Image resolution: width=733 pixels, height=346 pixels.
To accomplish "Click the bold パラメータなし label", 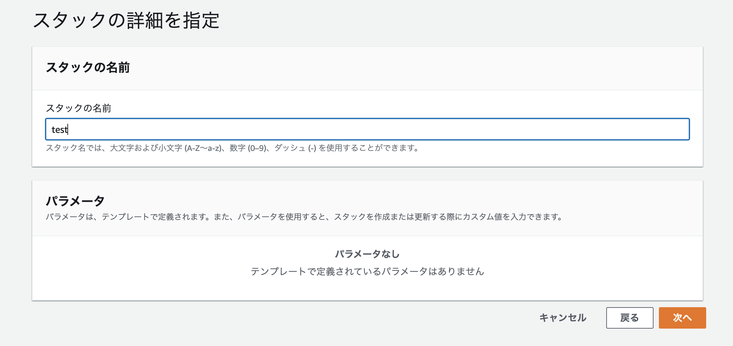I will pyautogui.click(x=367, y=254).
